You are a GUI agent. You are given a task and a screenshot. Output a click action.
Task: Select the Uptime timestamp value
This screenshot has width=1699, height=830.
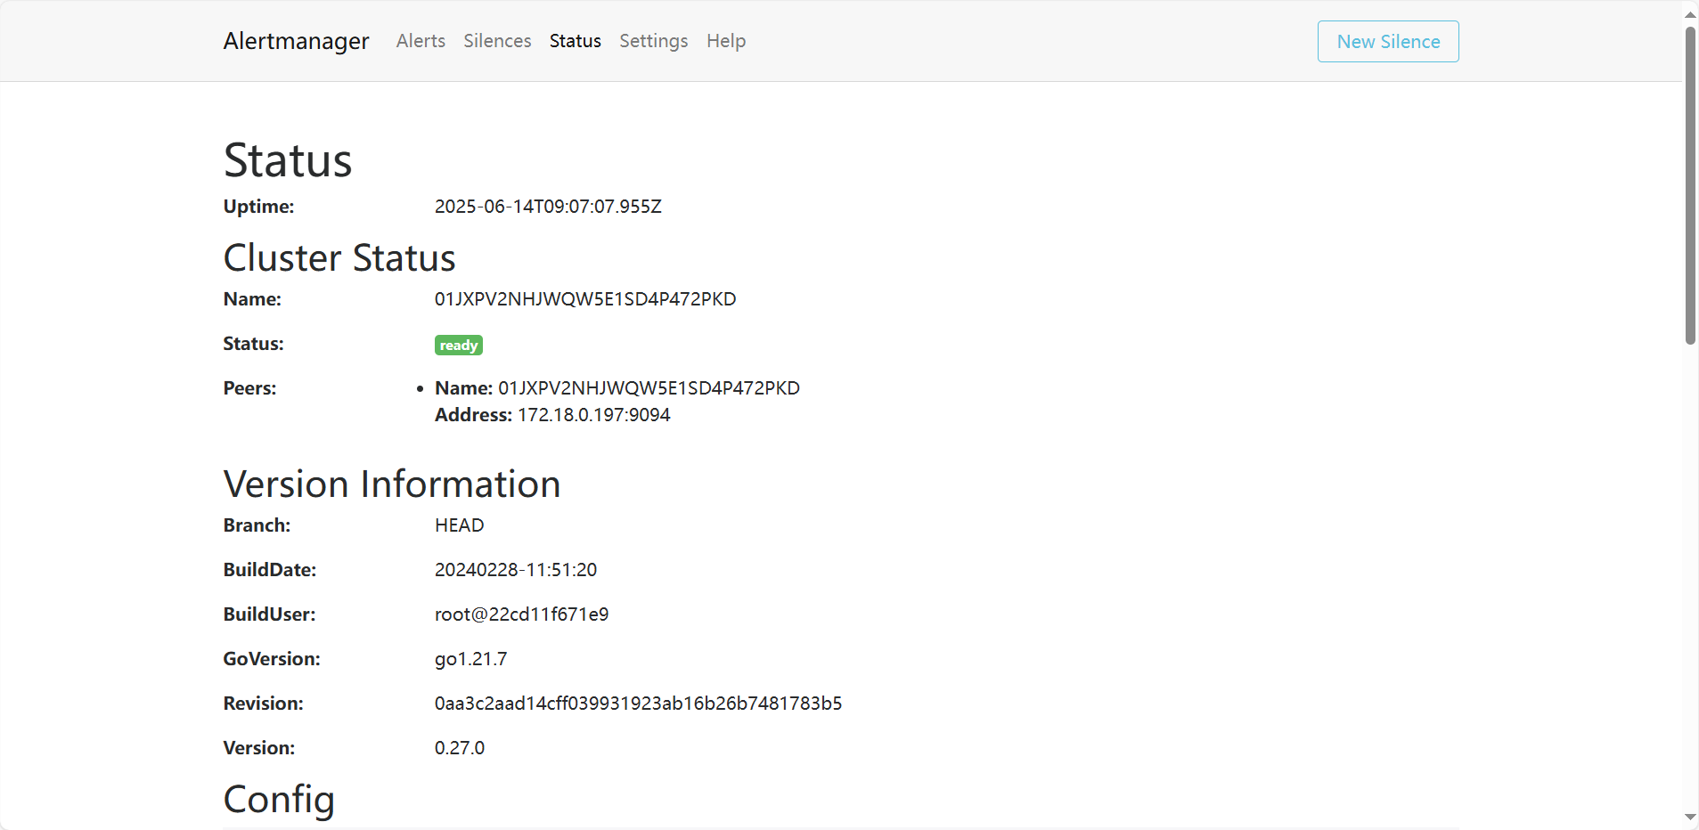click(547, 206)
